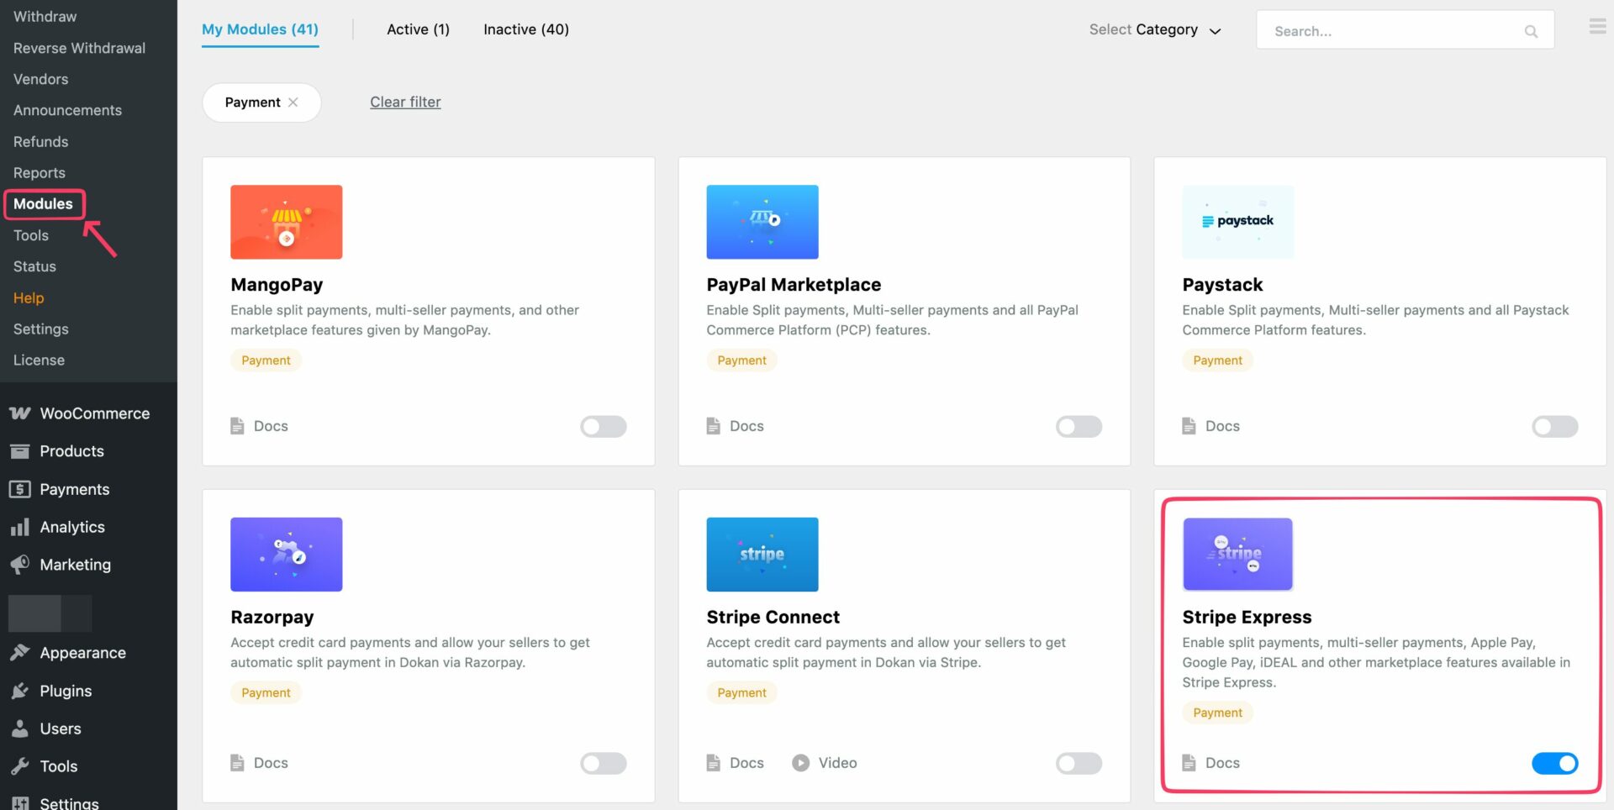Enable the Razorpay module switch
This screenshot has width=1614, height=810.
pos(603,763)
